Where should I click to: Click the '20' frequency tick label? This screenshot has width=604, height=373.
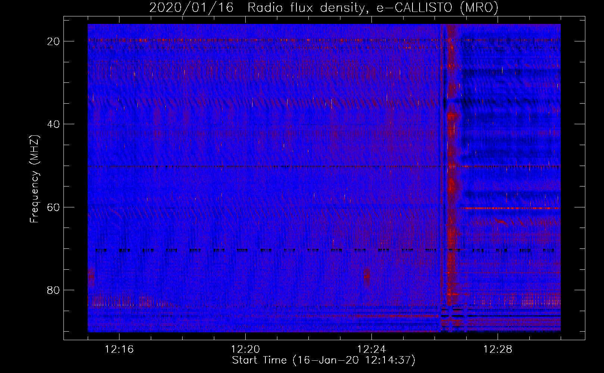click(54, 41)
